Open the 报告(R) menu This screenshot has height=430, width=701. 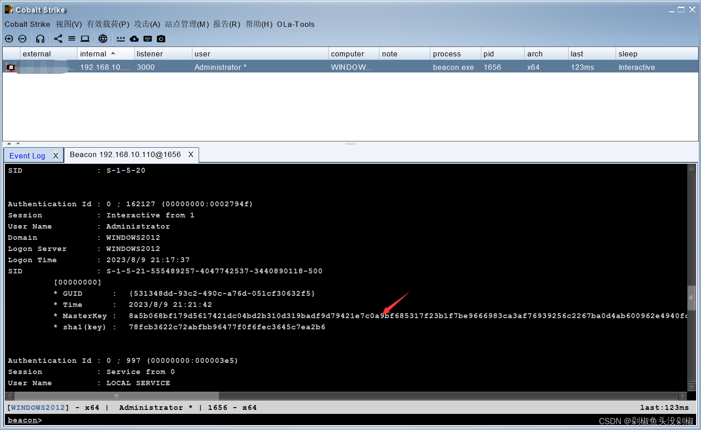point(226,24)
